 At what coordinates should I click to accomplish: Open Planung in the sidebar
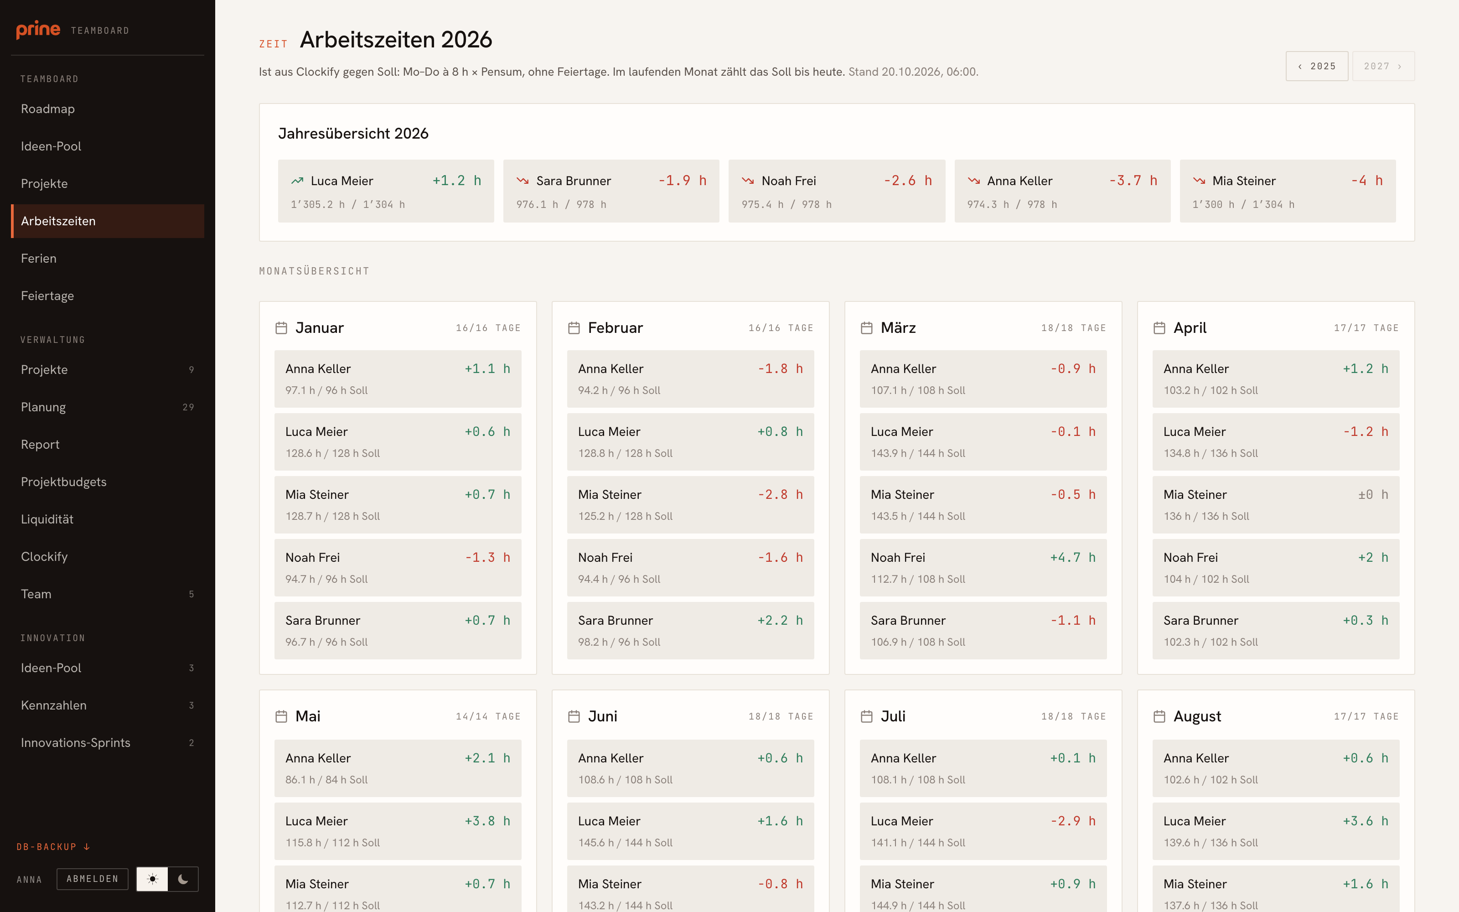coord(107,407)
